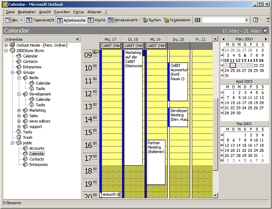This screenshot has height=209, width=272.
Task: Collapse the public folder node
Action: (12, 143)
